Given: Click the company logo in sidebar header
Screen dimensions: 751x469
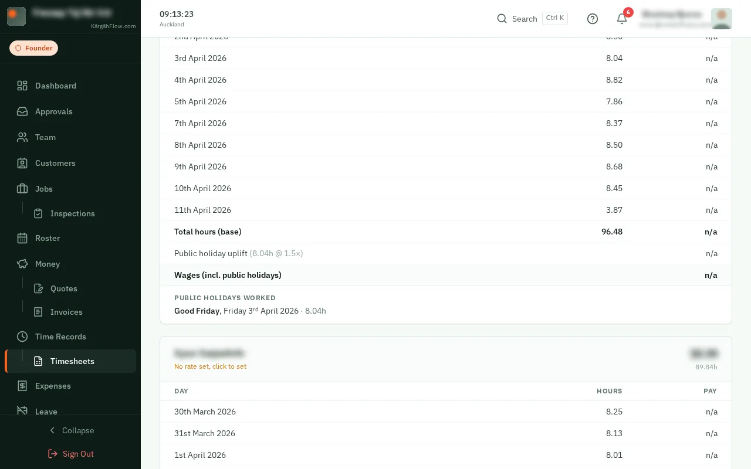Looking at the screenshot, I should click(x=16, y=16).
